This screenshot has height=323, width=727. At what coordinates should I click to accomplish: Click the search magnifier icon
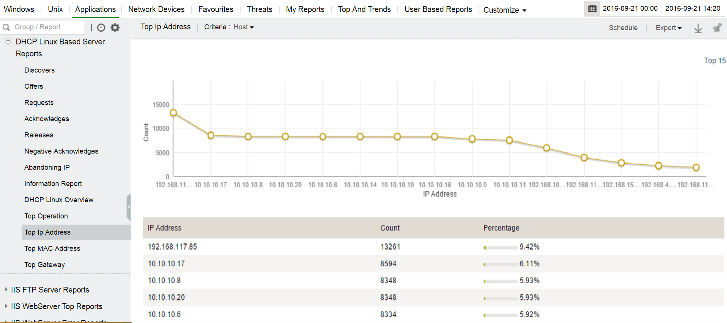(x=6, y=27)
